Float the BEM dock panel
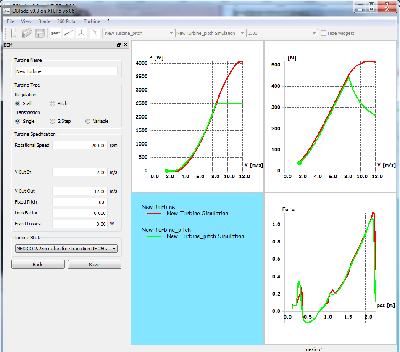 119,45
